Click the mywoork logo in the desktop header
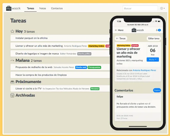The height and width of the screenshot is (136, 170). (13, 8)
